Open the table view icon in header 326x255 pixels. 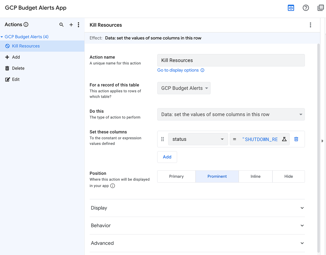coord(321,8)
